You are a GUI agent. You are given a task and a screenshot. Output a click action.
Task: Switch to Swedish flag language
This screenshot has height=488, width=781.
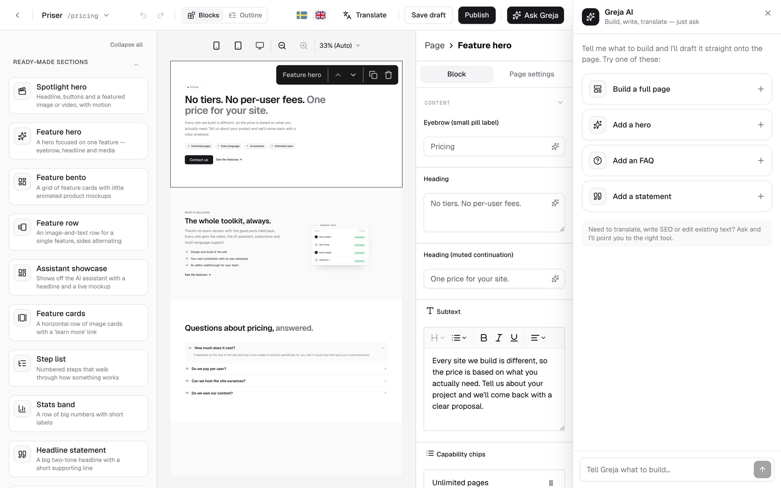[x=301, y=15]
